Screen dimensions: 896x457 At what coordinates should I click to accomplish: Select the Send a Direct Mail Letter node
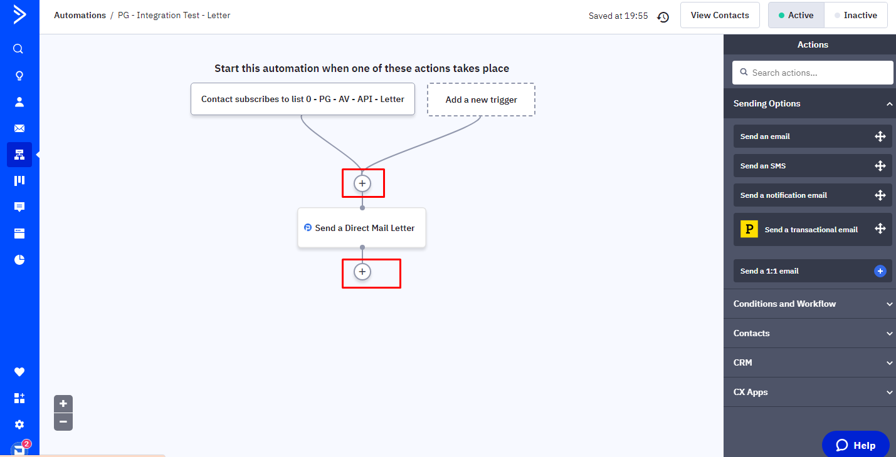[362, 228]
